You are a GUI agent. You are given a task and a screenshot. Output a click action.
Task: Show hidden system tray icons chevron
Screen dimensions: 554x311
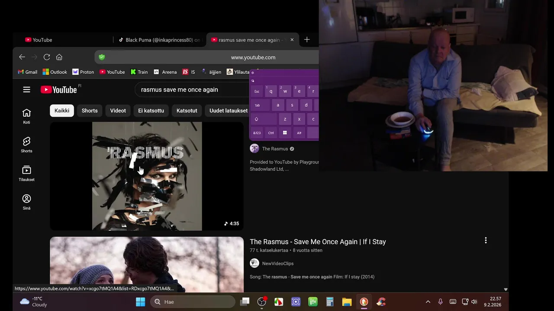point(428,302)
